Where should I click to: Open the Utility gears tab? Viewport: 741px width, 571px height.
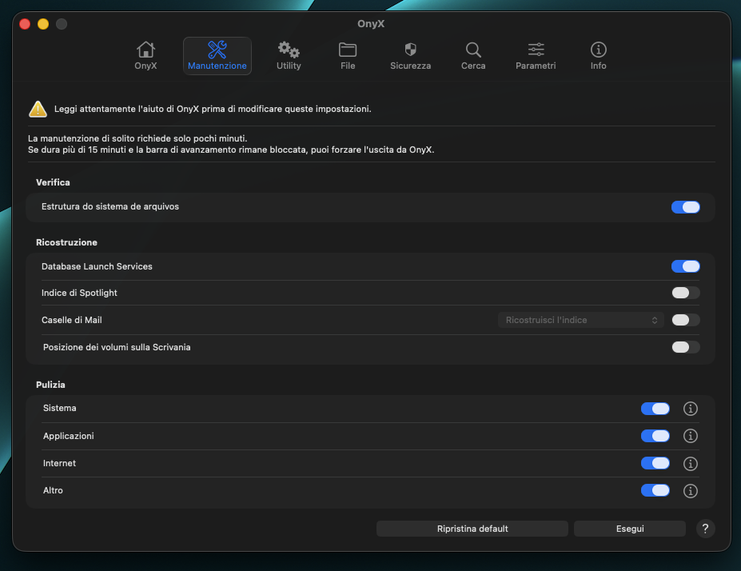click(289, 56)
